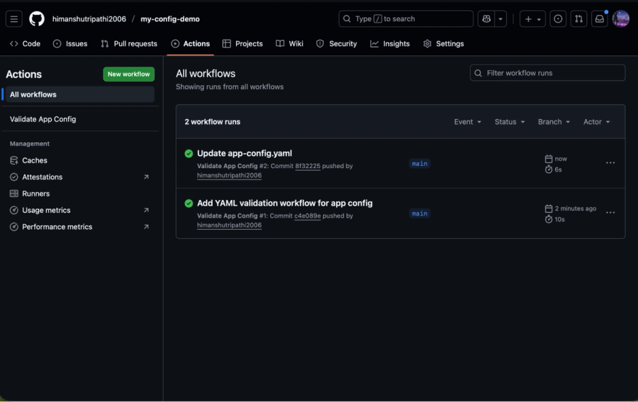Open the Copilot icon in header

[x=486, y=19]
